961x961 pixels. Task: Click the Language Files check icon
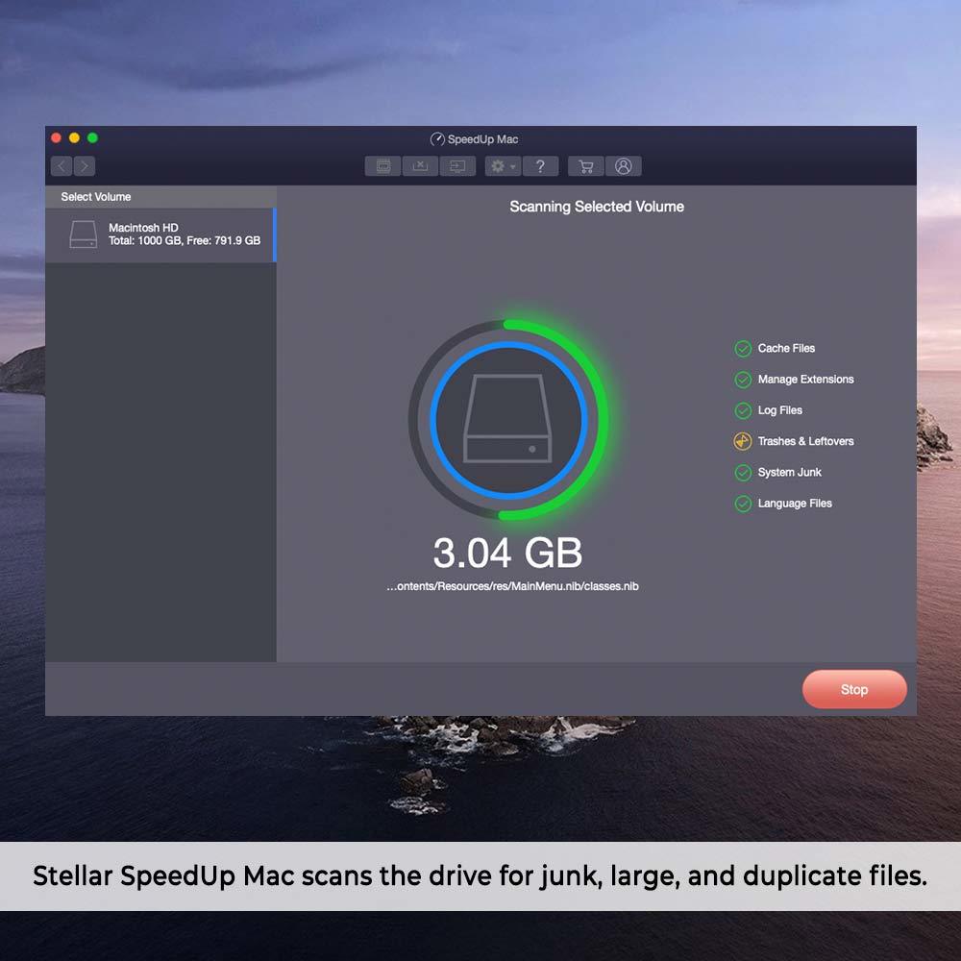click(x=743, y=504)
